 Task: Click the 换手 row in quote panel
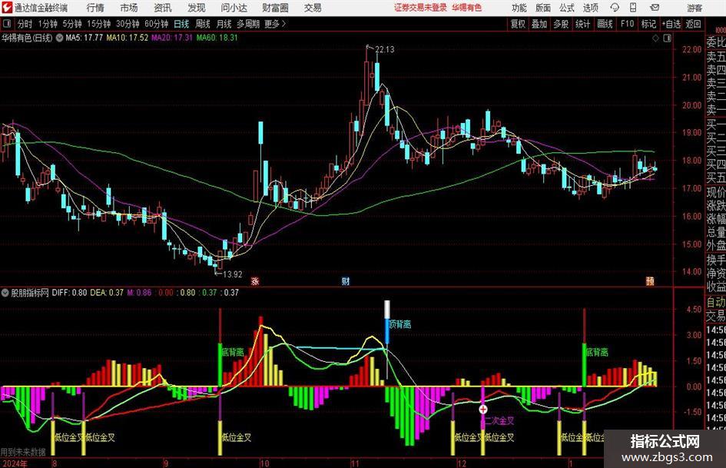click(716, 260)
